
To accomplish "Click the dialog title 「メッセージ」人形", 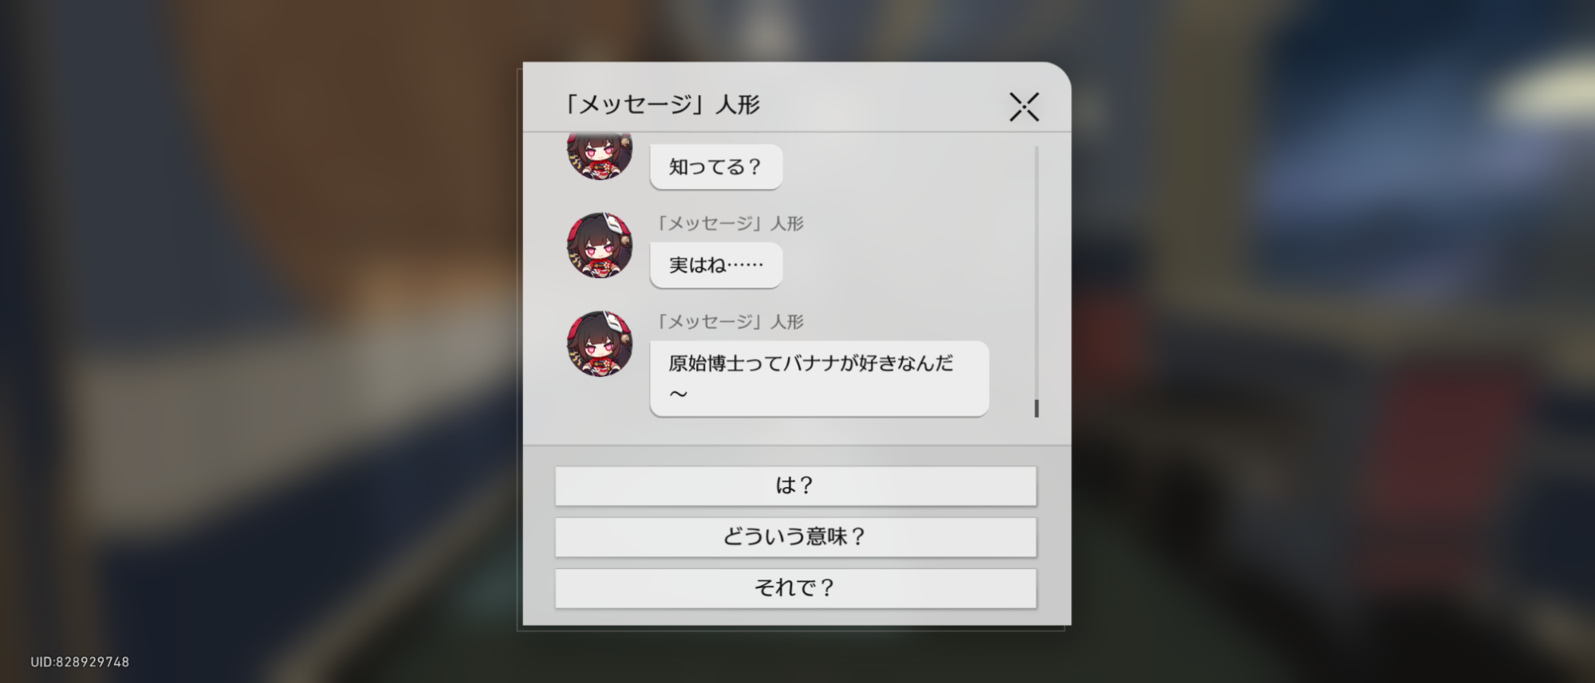I will click(x=661, y=104).
